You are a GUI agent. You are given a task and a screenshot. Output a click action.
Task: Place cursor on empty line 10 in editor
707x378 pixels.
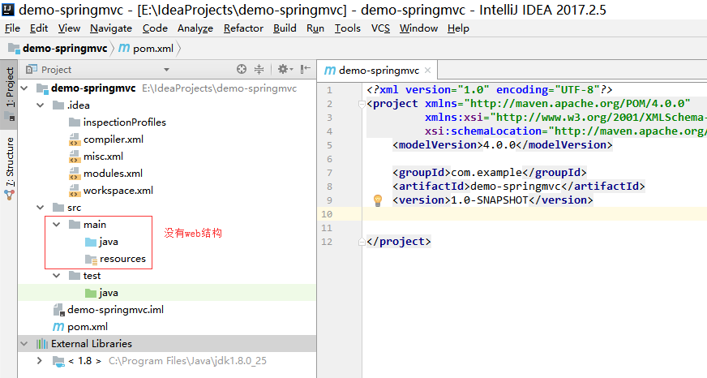coord(534,214)
